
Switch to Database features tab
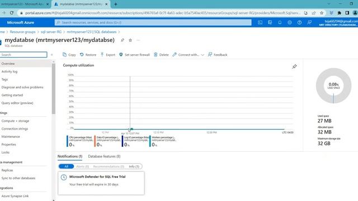point(104,156)
